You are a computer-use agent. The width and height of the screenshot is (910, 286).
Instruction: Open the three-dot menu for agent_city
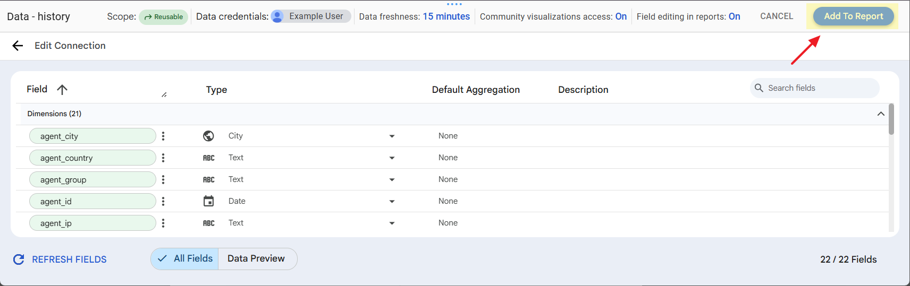pyautogui.click(x=163, y=136)
